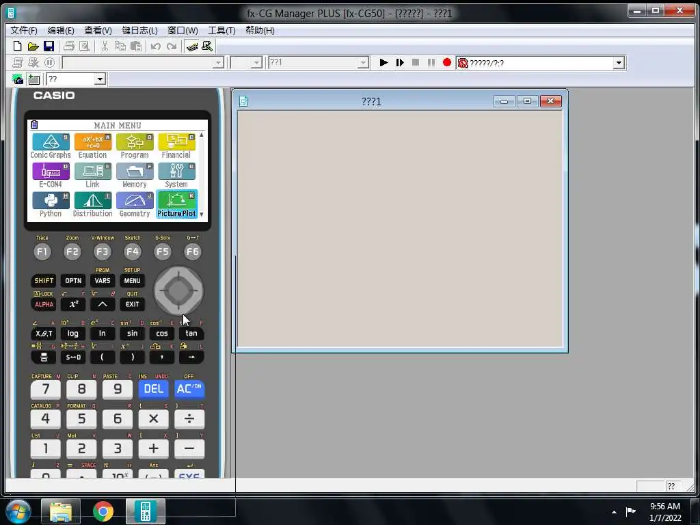Click the step-play button
700x525 pixels.
[x=399, y=62]
